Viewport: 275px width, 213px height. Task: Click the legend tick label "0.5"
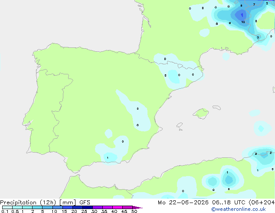tap(15, 211)
